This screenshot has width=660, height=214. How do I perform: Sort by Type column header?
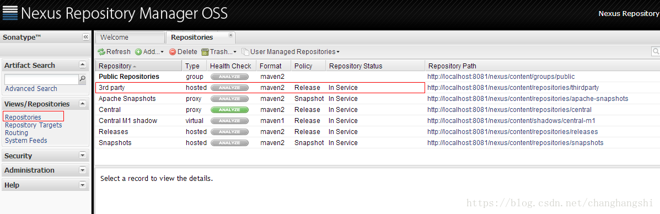coord(195,66)
